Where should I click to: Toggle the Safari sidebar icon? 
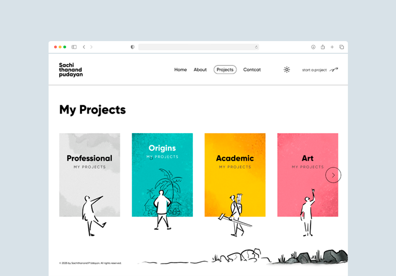[74, 47]
